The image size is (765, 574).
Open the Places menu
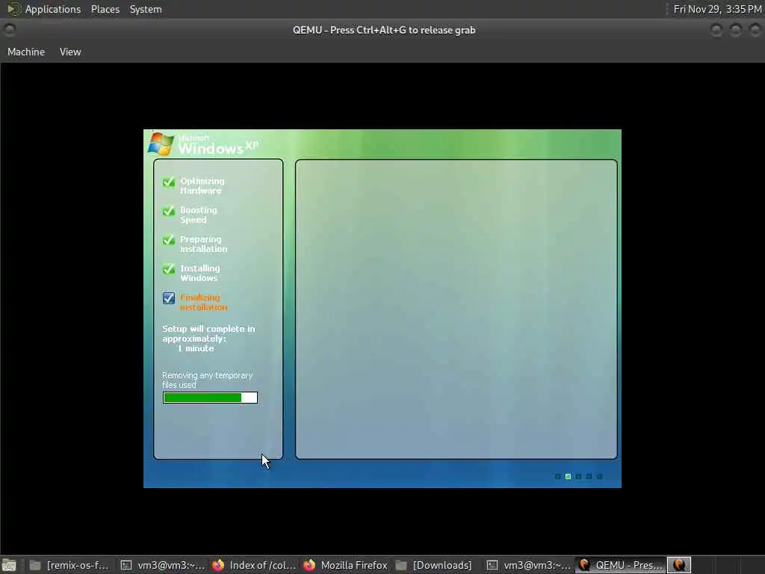click(105, 9)
